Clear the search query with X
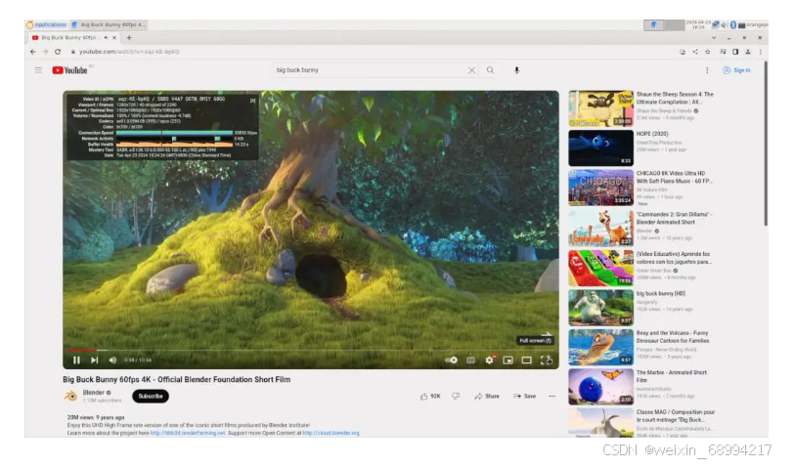Image resolution: width=794 pixels, height=465 pixels. point(471,70)
